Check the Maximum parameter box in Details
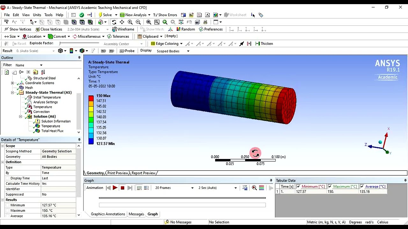The image size is (408, 229). [7, 211]
